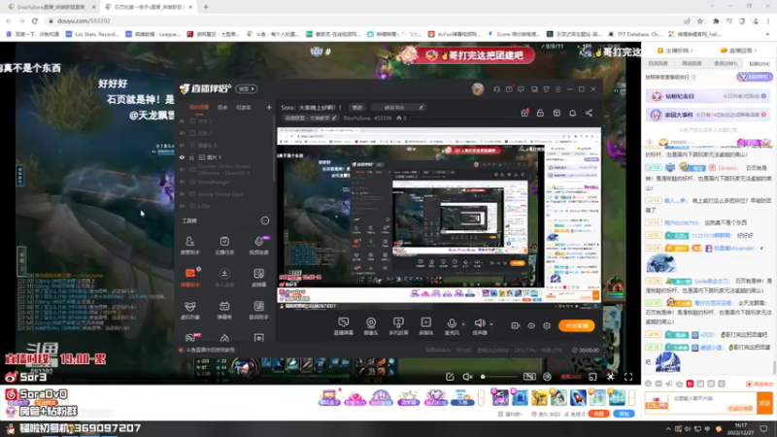
Task: Add a 多媒体 multimedia source
Action: coord(426,326)
